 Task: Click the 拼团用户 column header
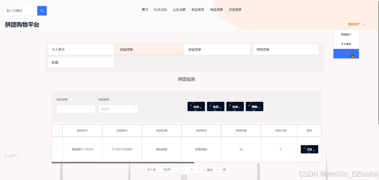82,131
